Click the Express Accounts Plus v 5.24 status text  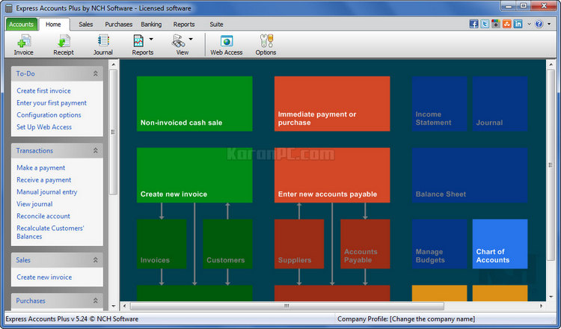[72, 319]
